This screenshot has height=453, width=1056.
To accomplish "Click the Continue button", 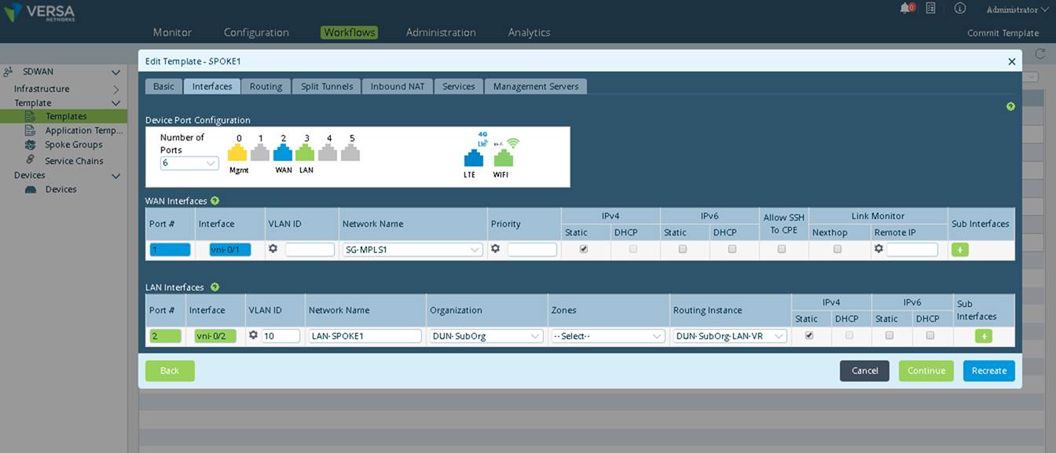I will coord(926,371).
